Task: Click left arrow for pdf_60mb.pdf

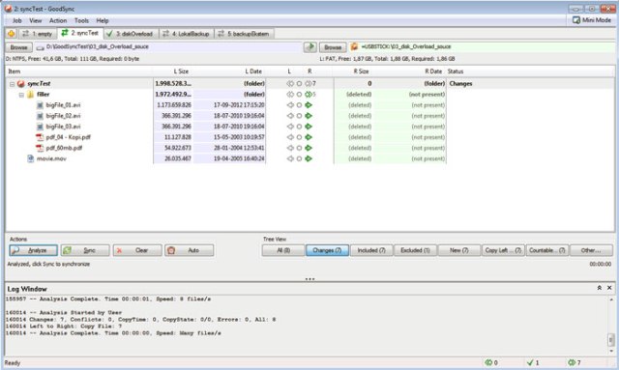Action: click(x=290, y=148)
